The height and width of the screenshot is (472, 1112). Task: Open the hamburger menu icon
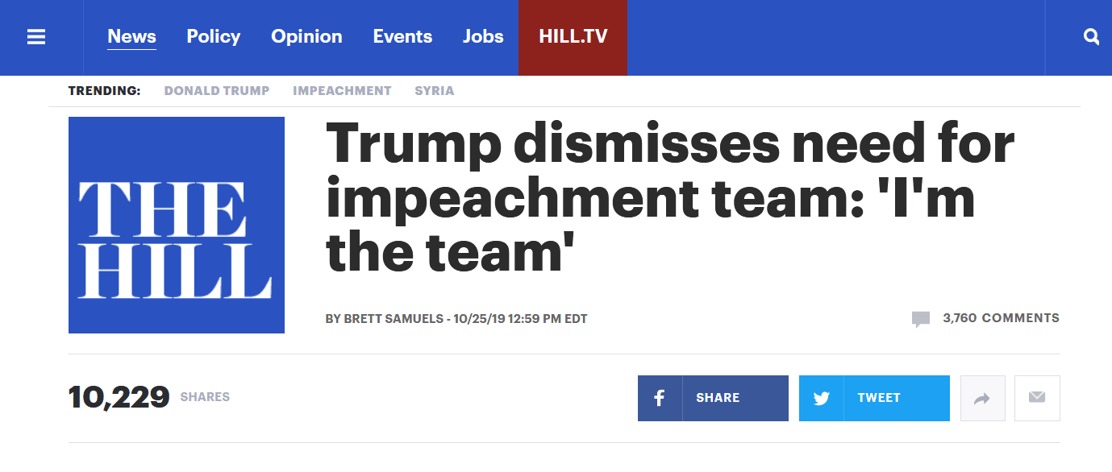point(36,37)
